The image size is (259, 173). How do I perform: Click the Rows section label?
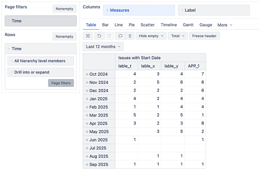click(10, 34)
